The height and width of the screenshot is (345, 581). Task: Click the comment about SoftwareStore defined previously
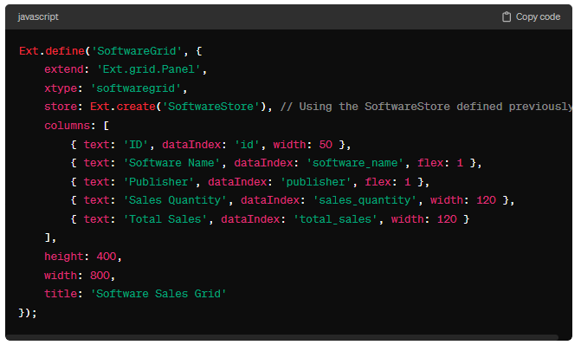tap(426, 107)
